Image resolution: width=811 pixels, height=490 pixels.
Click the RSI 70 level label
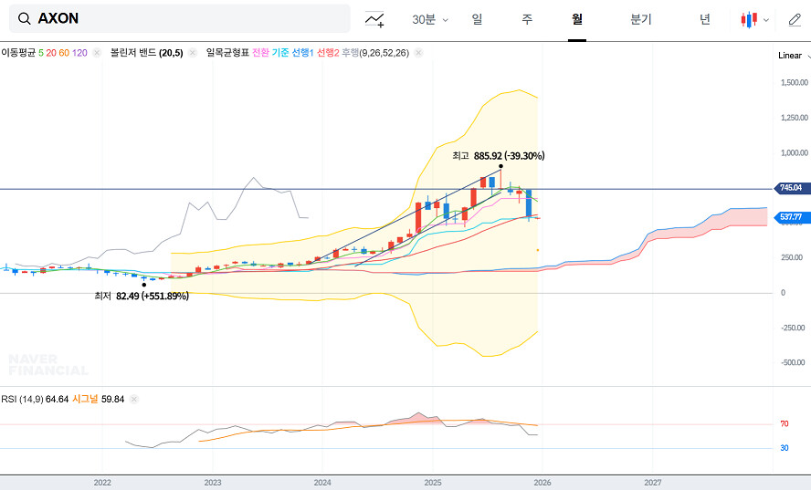pyautogui.click(x=785, y=423)
